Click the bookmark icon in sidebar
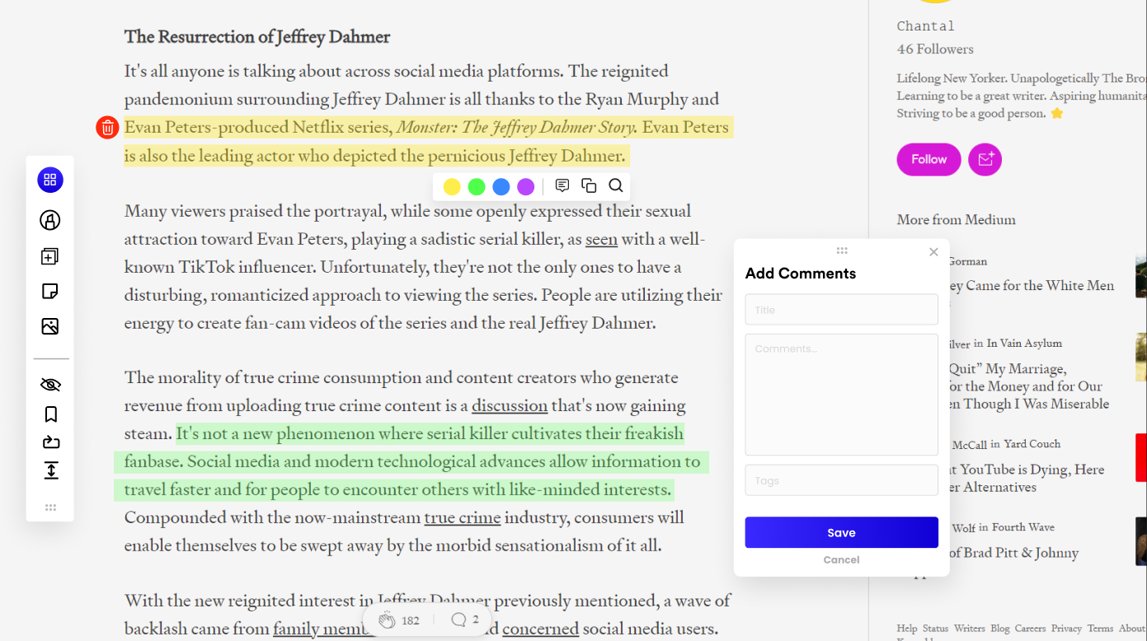 pyautogui.click(x=50, y=414)
